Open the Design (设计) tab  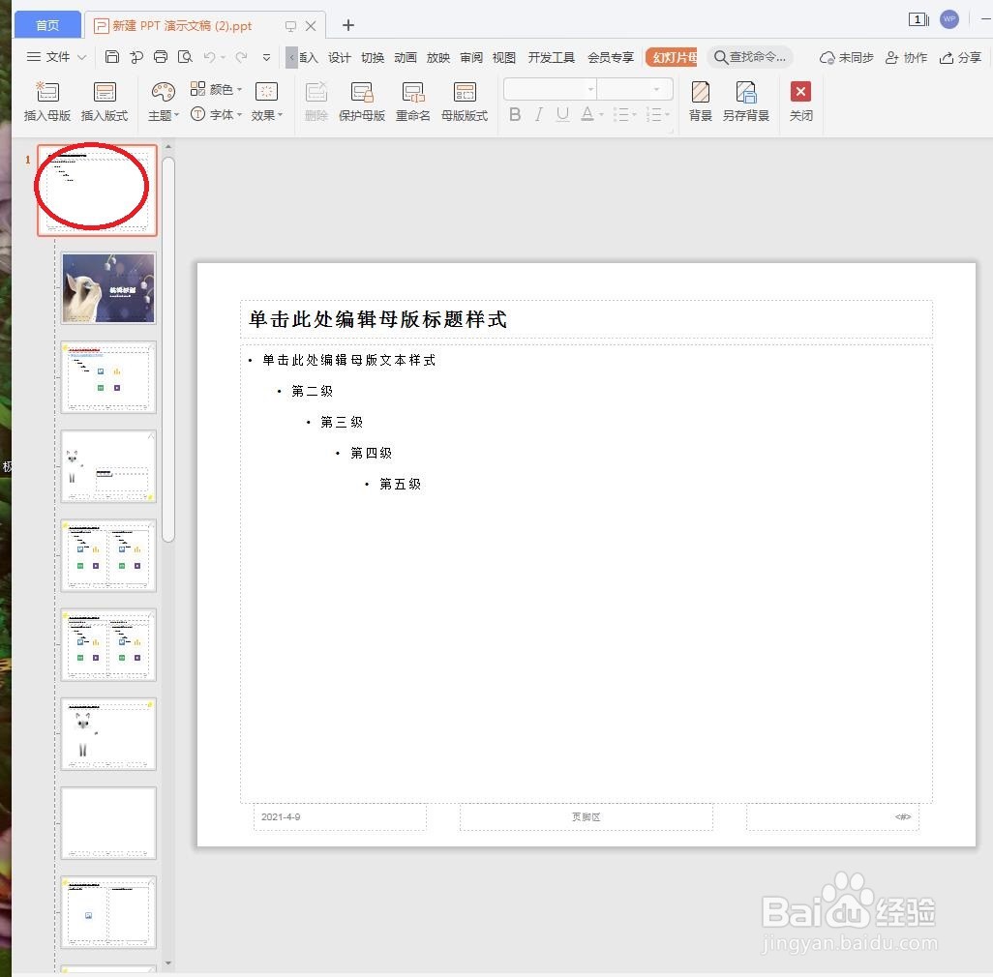(x=340, y=58)
